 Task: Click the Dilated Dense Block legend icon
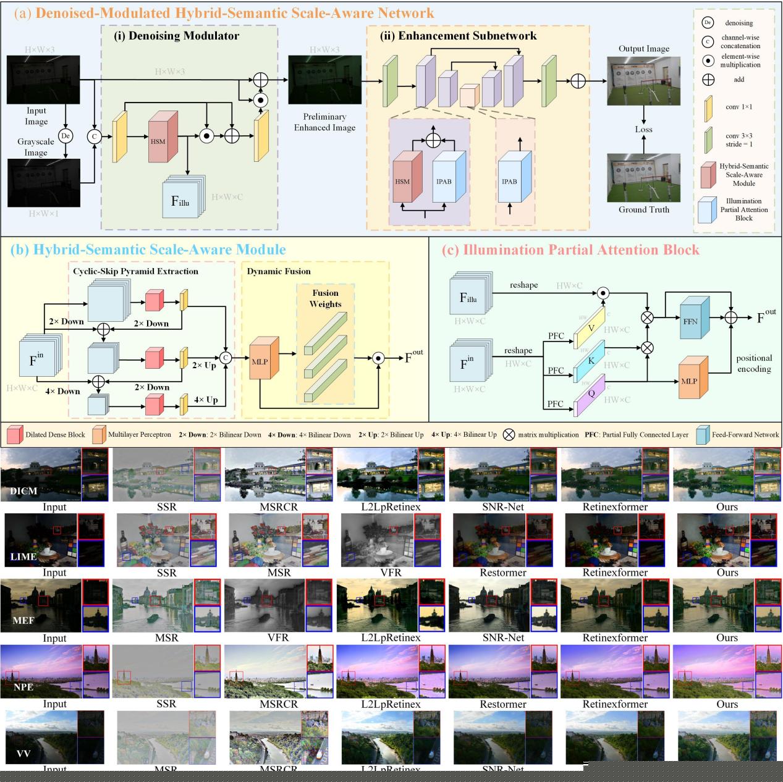click(x=15, y=435)
